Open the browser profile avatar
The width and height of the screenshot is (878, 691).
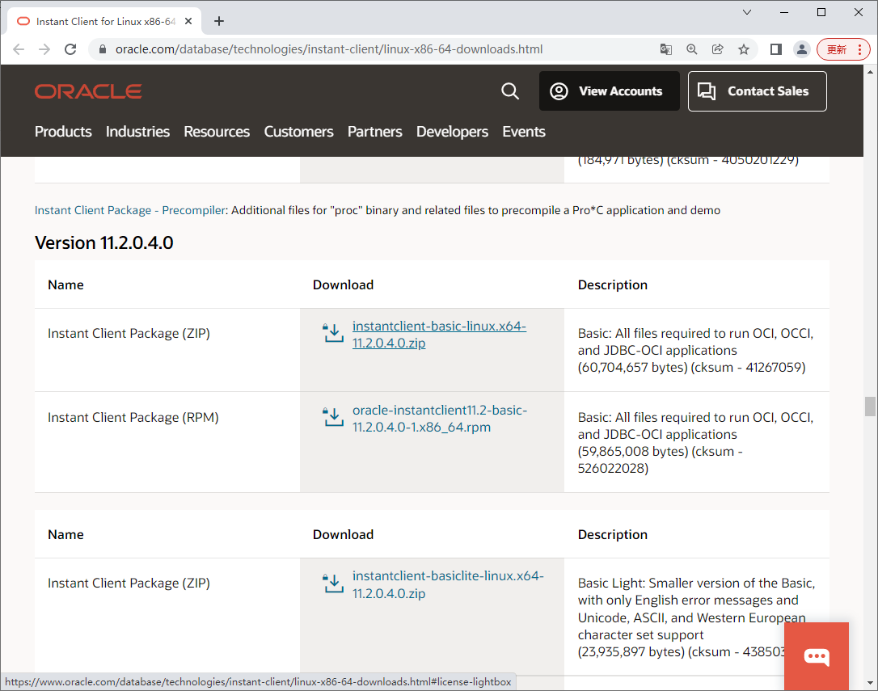(802, 49)
